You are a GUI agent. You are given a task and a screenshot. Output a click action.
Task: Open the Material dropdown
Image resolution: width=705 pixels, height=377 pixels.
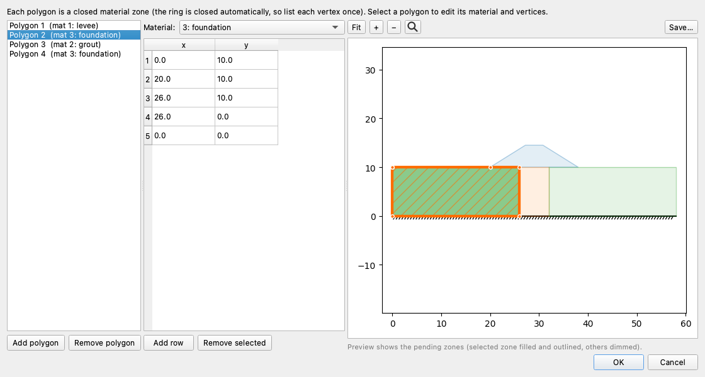point(262,28)
